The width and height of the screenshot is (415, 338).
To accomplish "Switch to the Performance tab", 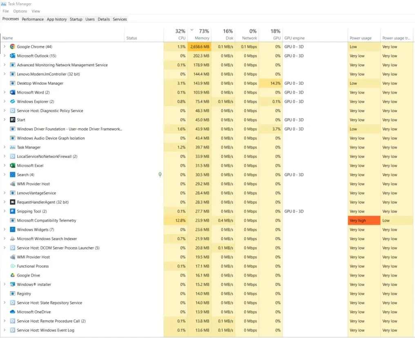I will (x=33, y=19).
